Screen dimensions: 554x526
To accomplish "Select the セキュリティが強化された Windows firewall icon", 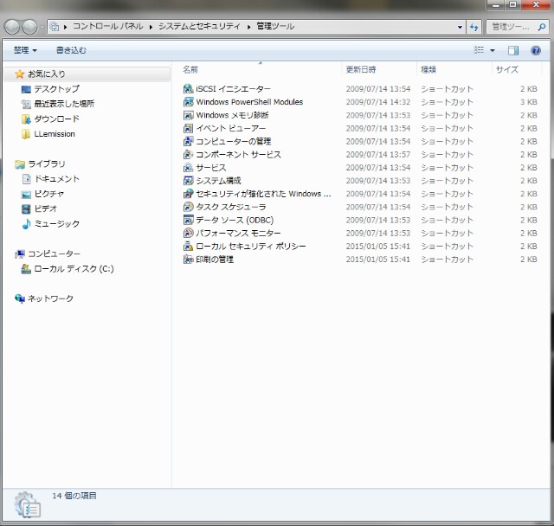I will point(189,194).
